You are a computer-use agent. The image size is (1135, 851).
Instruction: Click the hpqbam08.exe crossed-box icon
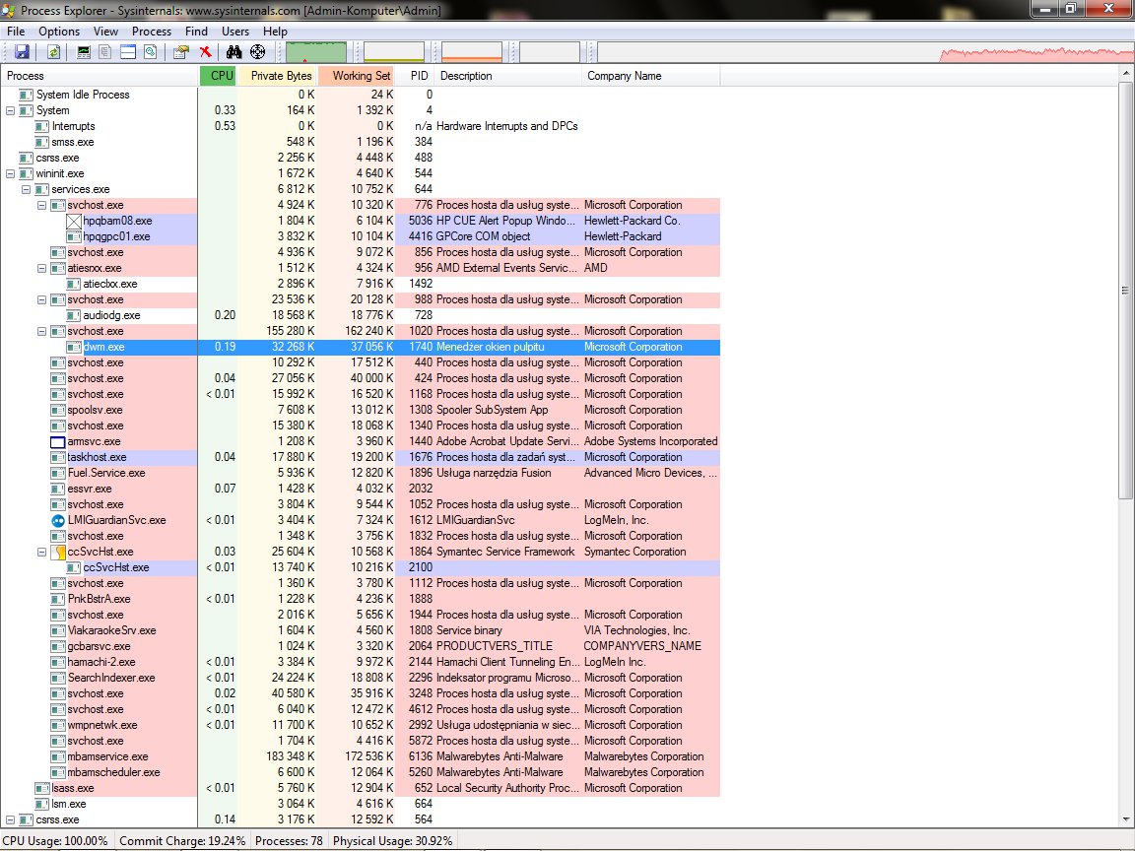74,221
